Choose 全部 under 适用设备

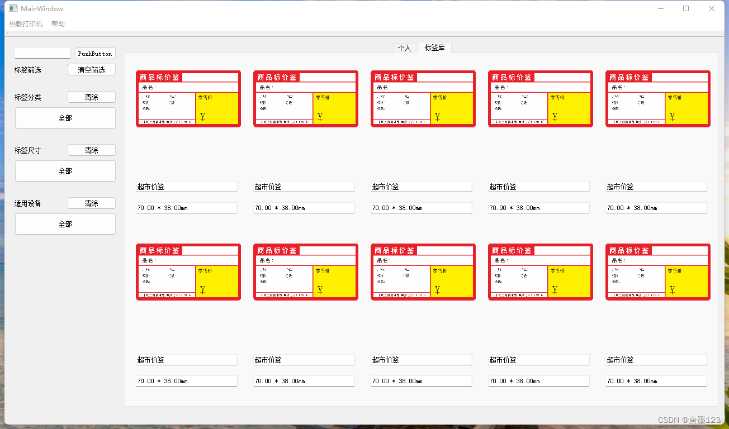(x=65, y=224)
